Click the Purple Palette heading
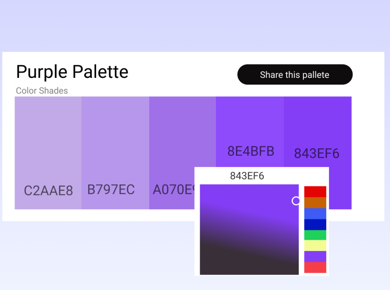 (x=72, y=72)
